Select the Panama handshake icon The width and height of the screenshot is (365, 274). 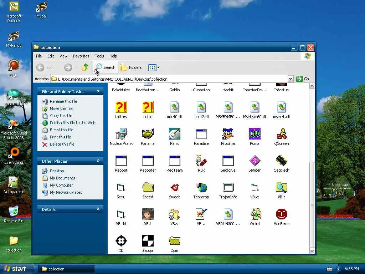pyautogui.click(x=148, y=134)
